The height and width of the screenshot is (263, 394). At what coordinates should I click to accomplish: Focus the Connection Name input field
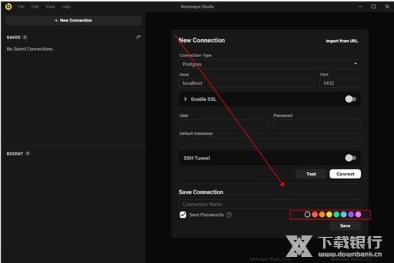[x=270, y=204]
